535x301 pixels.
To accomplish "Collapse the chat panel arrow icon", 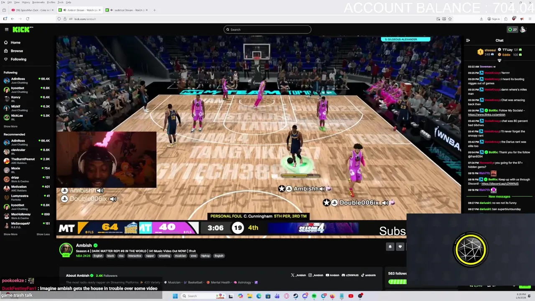I will [x=468, y=41].
